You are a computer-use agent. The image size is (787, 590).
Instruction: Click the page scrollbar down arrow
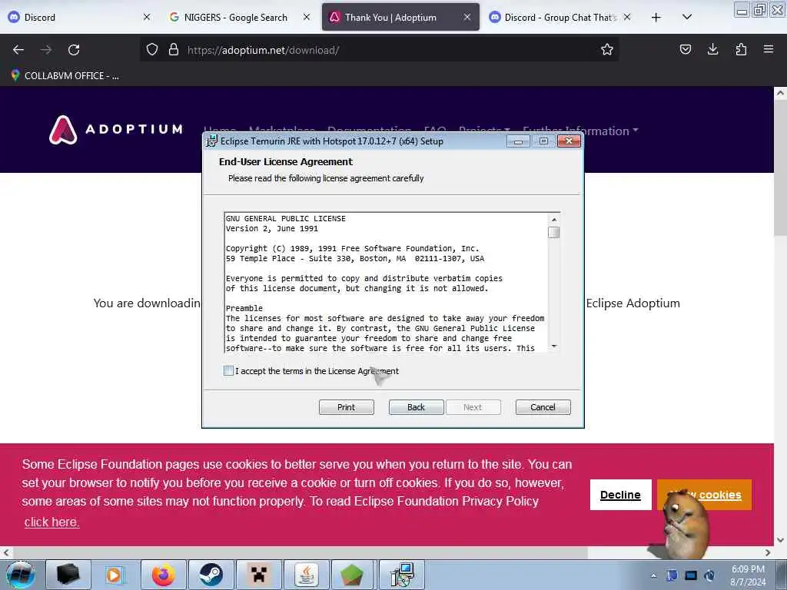pyautogui.click(x=780, y=540)
